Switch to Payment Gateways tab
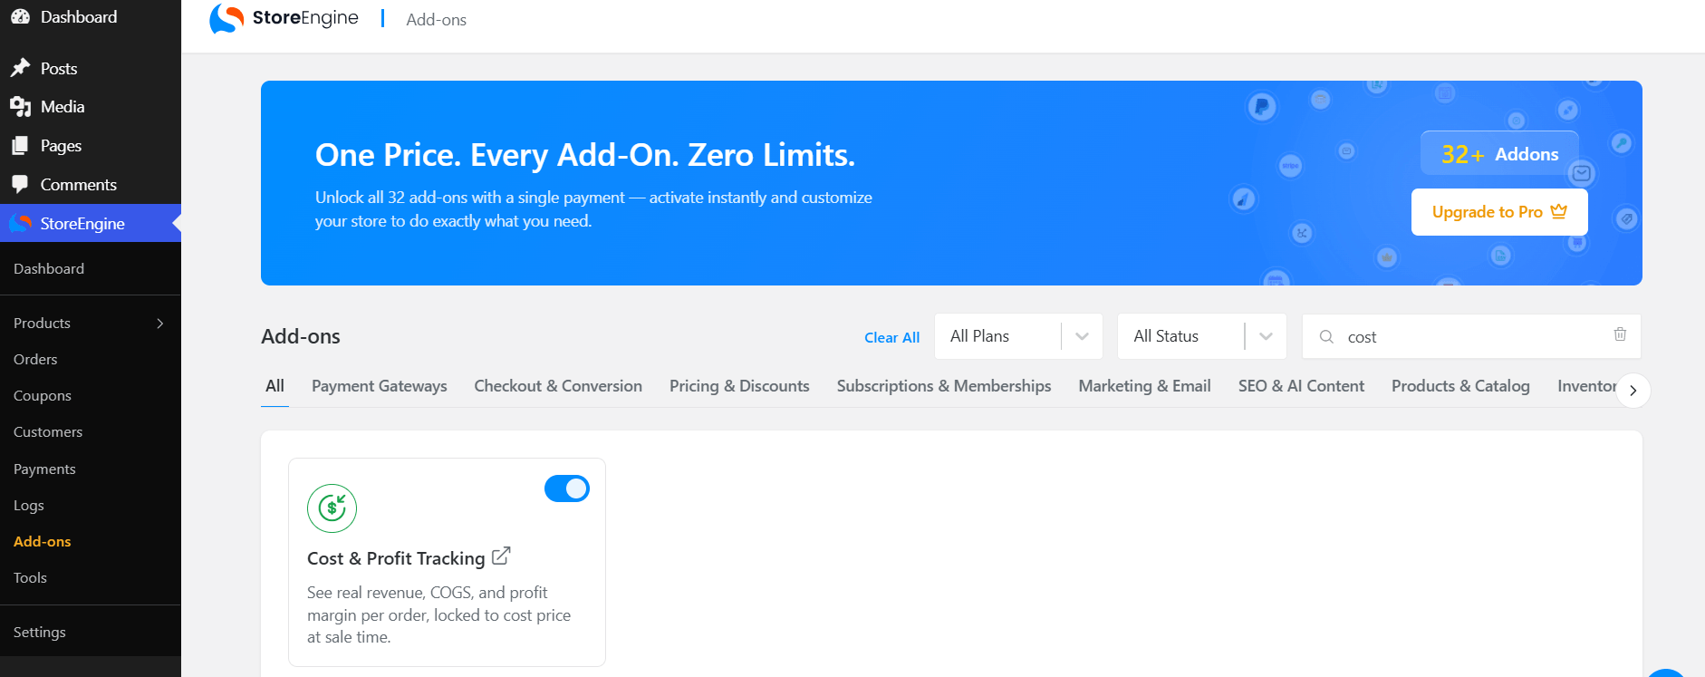1705x677 pixels. pos(380,386)
